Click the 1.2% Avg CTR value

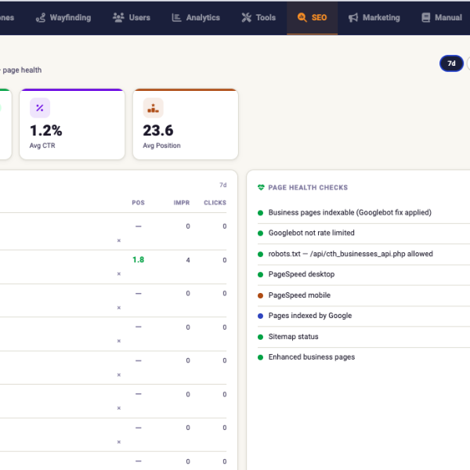(x=46, y=131)
